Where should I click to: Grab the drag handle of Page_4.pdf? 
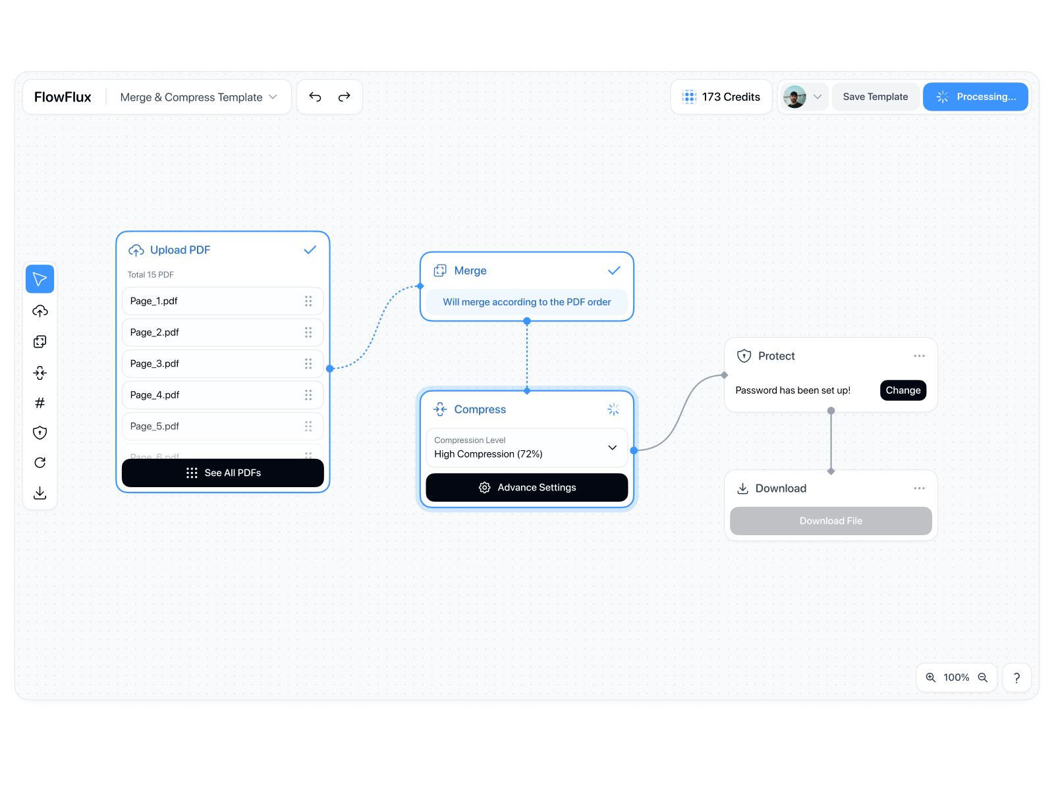point(308,395)
